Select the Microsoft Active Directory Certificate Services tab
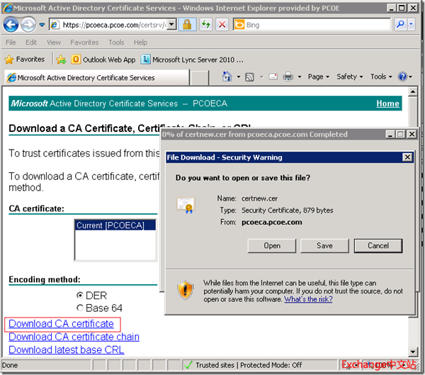 coord(96,77)
